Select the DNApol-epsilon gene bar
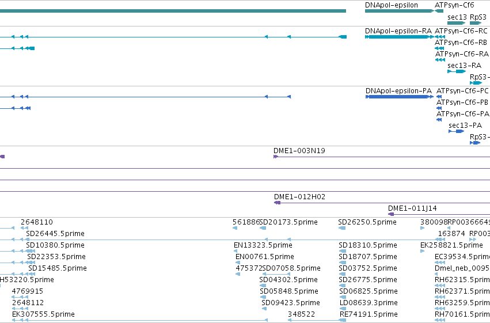The image size is (490, 323). point(400,11)
